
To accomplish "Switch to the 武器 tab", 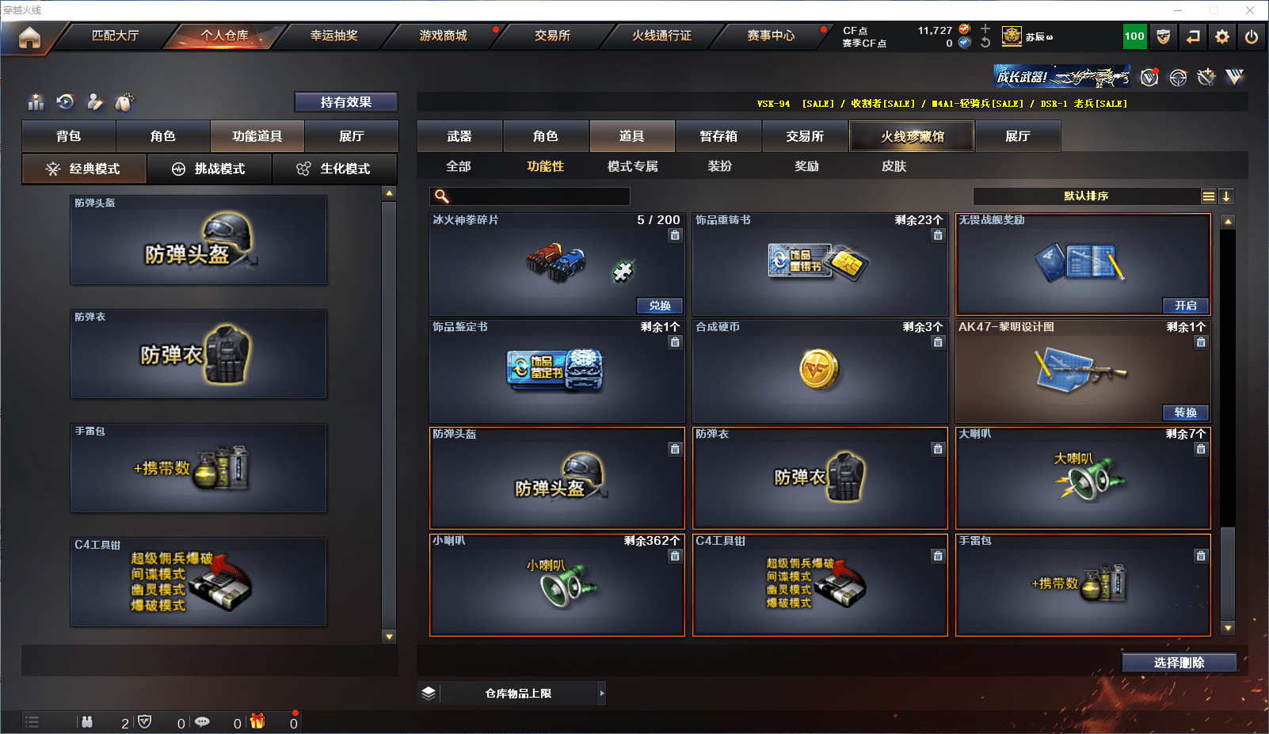I will pos(459,136).
